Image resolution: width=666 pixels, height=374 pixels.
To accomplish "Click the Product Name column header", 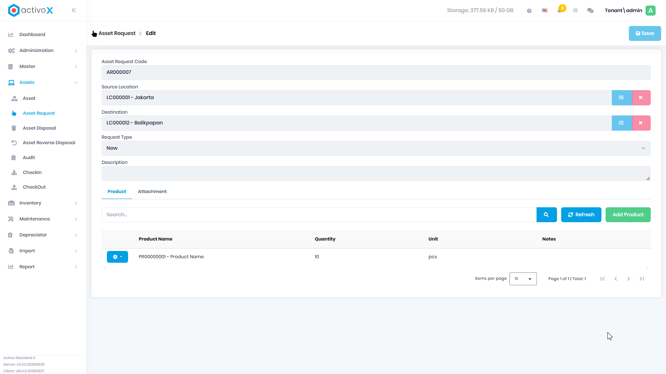I will [155, 239].
